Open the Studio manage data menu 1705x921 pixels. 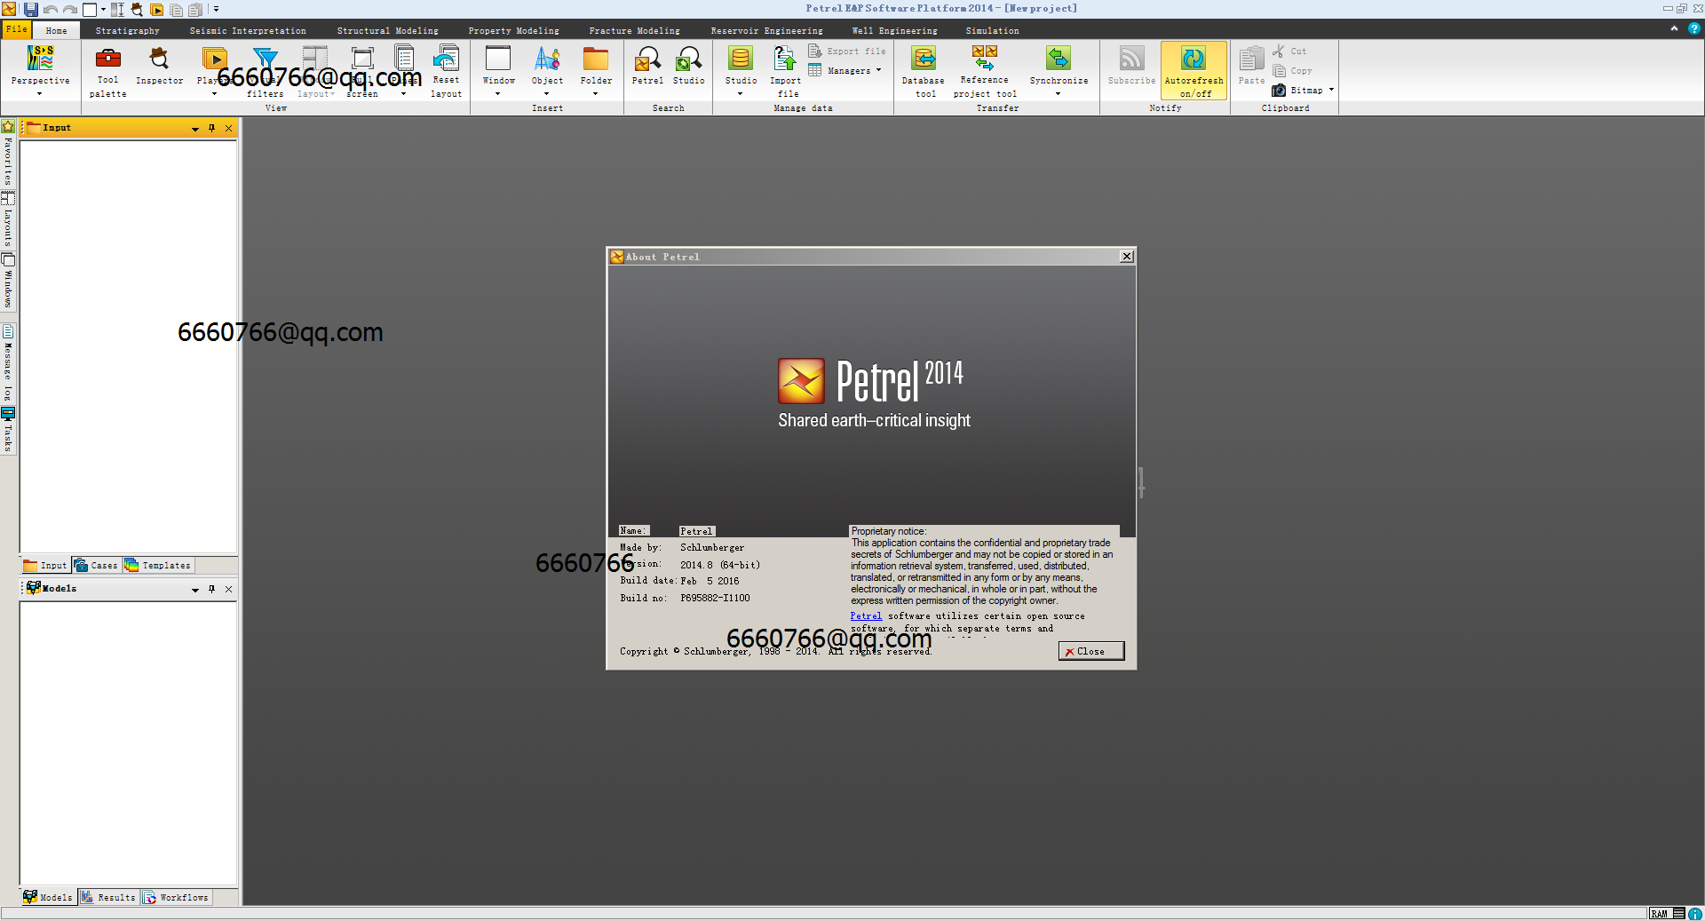pos(741,69)
